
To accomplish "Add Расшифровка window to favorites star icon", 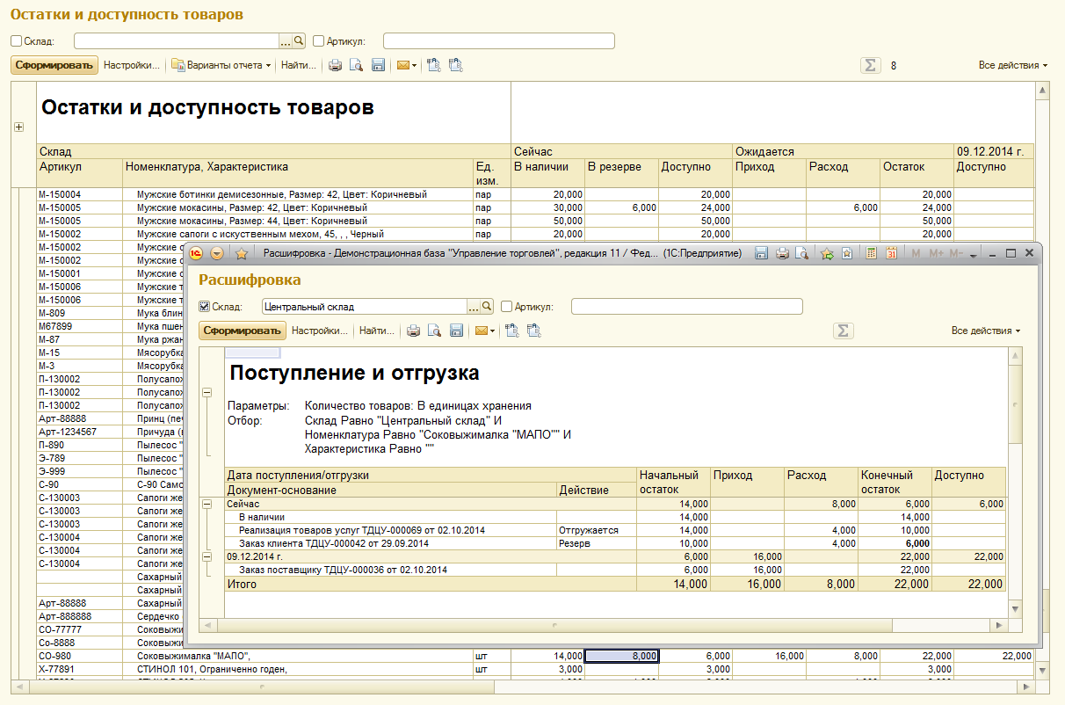I will coord(242,253).
